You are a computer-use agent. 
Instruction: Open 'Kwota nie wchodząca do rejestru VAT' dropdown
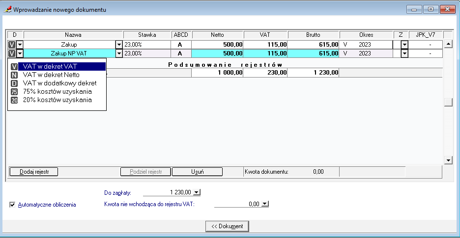[265, 204]
